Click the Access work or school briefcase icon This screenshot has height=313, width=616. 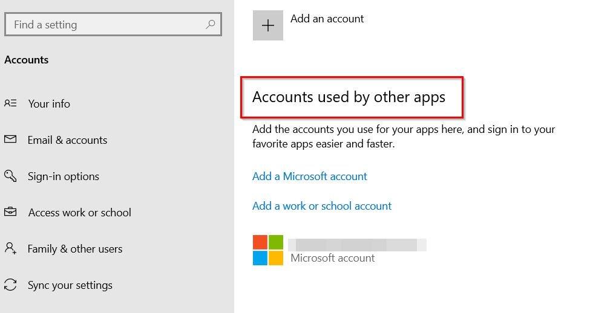[x=10, y=212]
